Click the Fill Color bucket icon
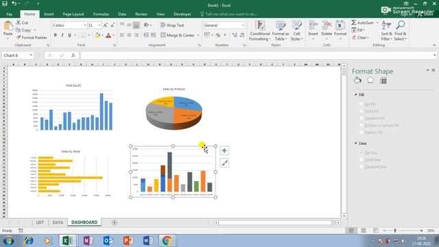Image resolution: width=439 pixels, height=247 pixels. point(97,35)
